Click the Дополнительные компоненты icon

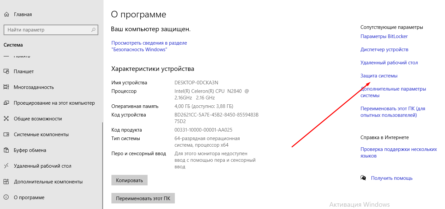click(x=6, y=181)
